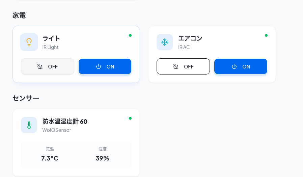Click the 39% humidity reading
This screenshot has height=177, width=303.
click(103, 158)
